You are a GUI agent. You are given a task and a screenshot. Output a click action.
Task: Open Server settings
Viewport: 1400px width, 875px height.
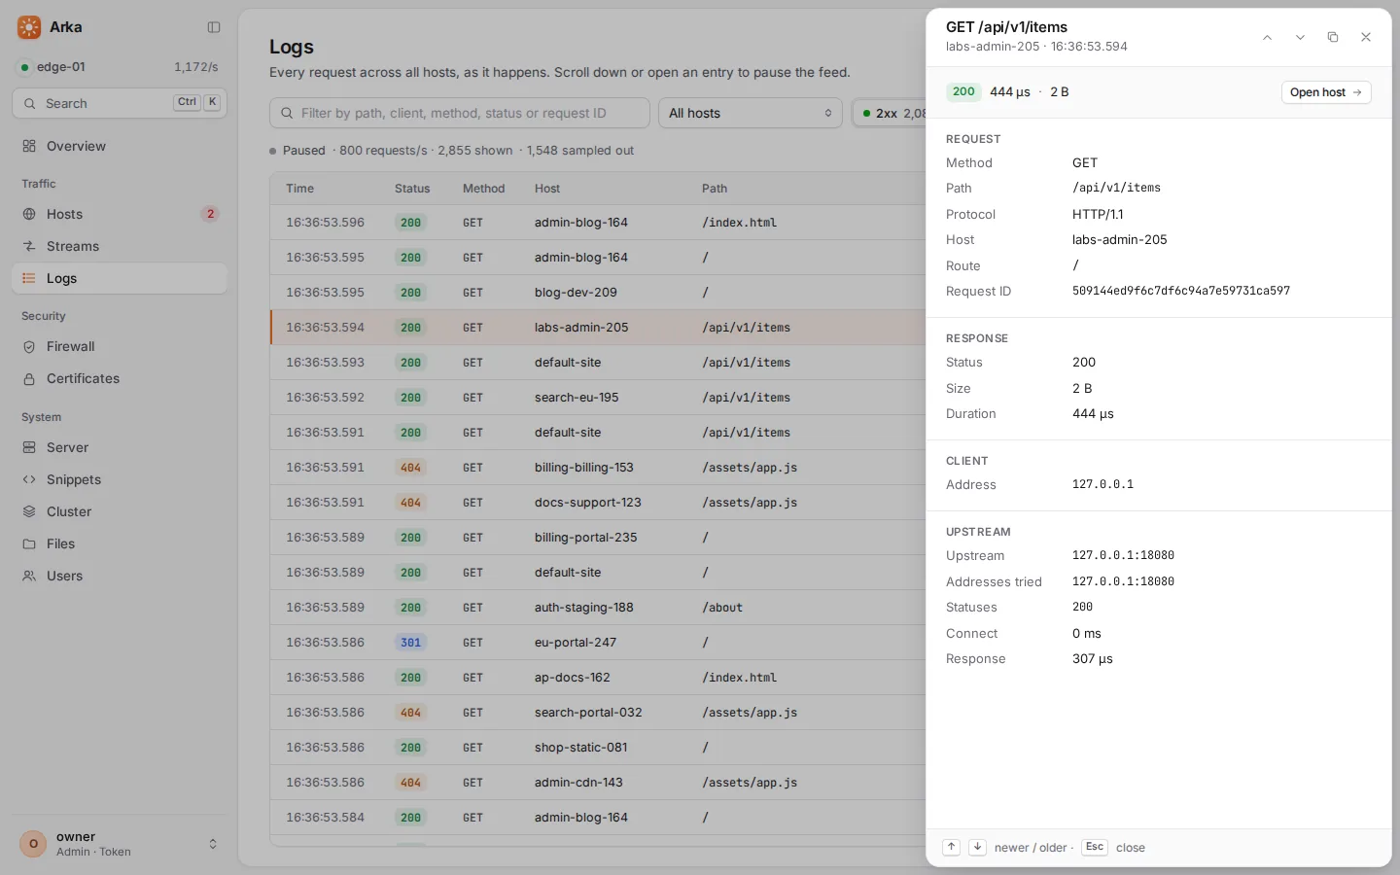pyautogui.click(x=120, y=447)
